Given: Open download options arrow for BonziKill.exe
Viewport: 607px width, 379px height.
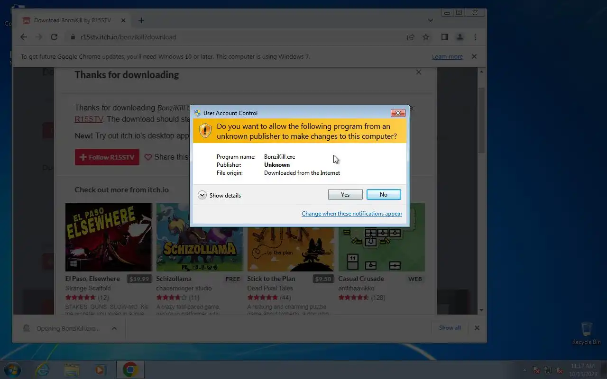Looking at the screenshot, I should (114, 328).
